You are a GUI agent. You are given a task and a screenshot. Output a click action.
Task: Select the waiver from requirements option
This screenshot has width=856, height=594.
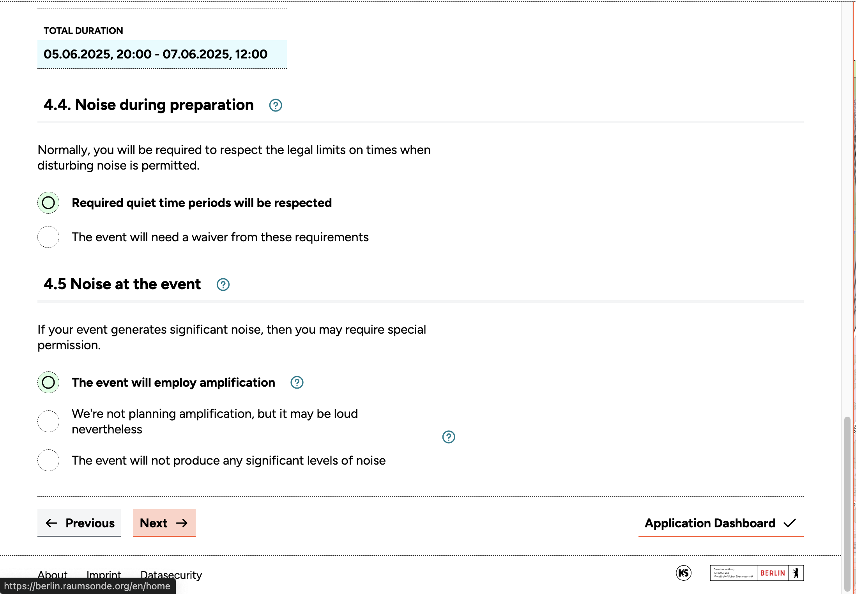coord(48,237)
